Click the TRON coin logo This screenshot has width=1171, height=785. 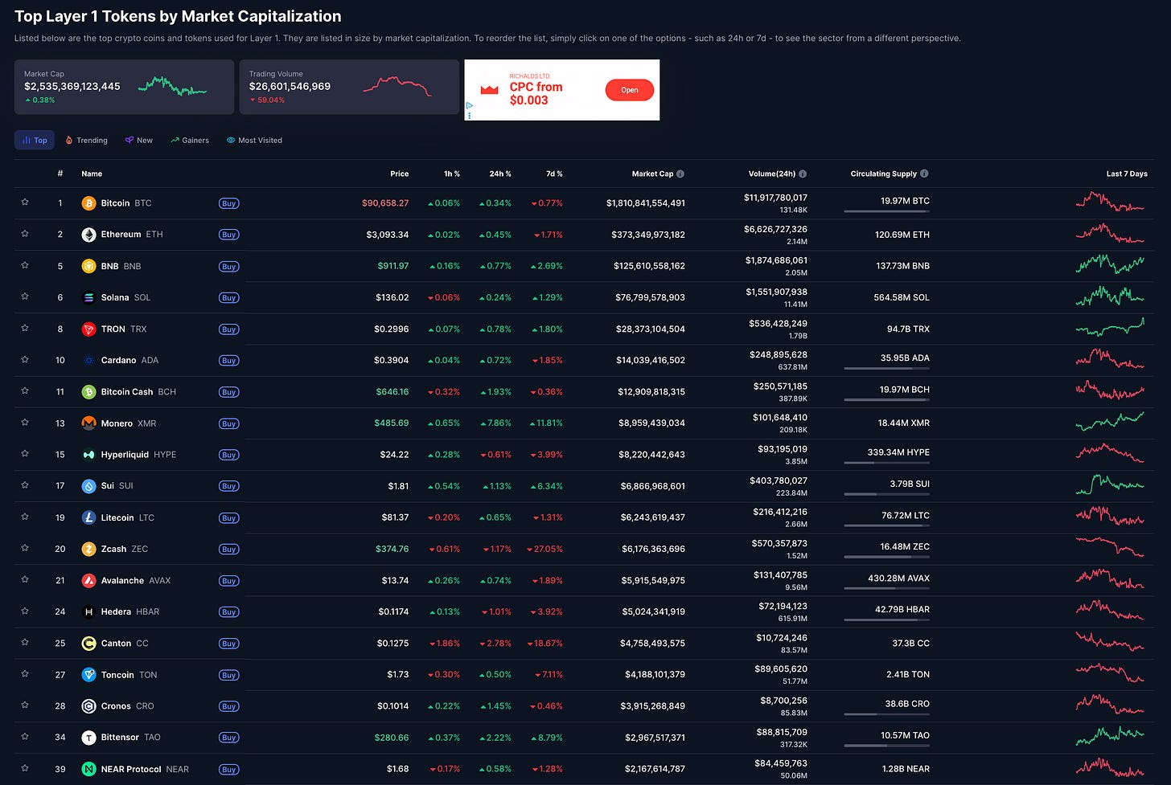tap(88, 329)
